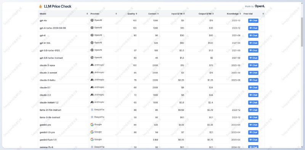Click the 1M context value for gemini-1.5-pro

pyautogui.click(x=156, y=132)
